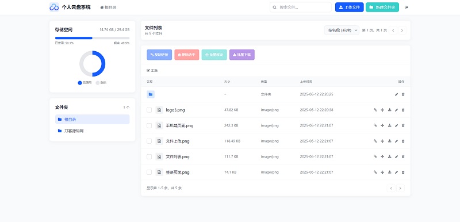This screenshot has width=460, height=222.
Task: Copy share link for logo3.png
Action: coord(375,110)
